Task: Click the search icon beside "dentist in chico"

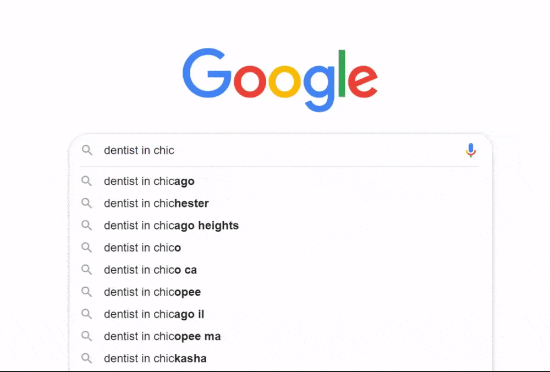Action: point(87,248)
